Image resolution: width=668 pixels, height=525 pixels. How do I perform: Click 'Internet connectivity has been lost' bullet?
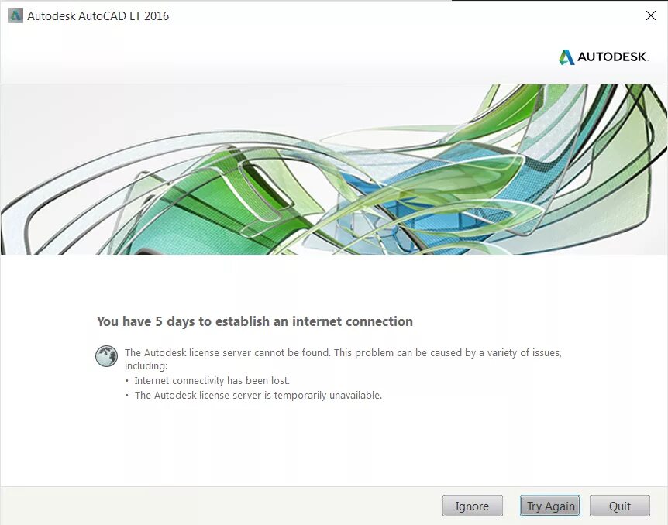(212, 381)
